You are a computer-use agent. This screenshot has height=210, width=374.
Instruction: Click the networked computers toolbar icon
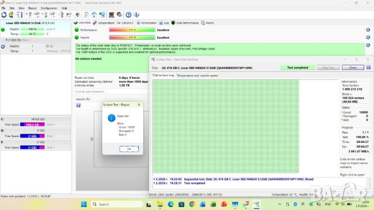coord(102,15)
